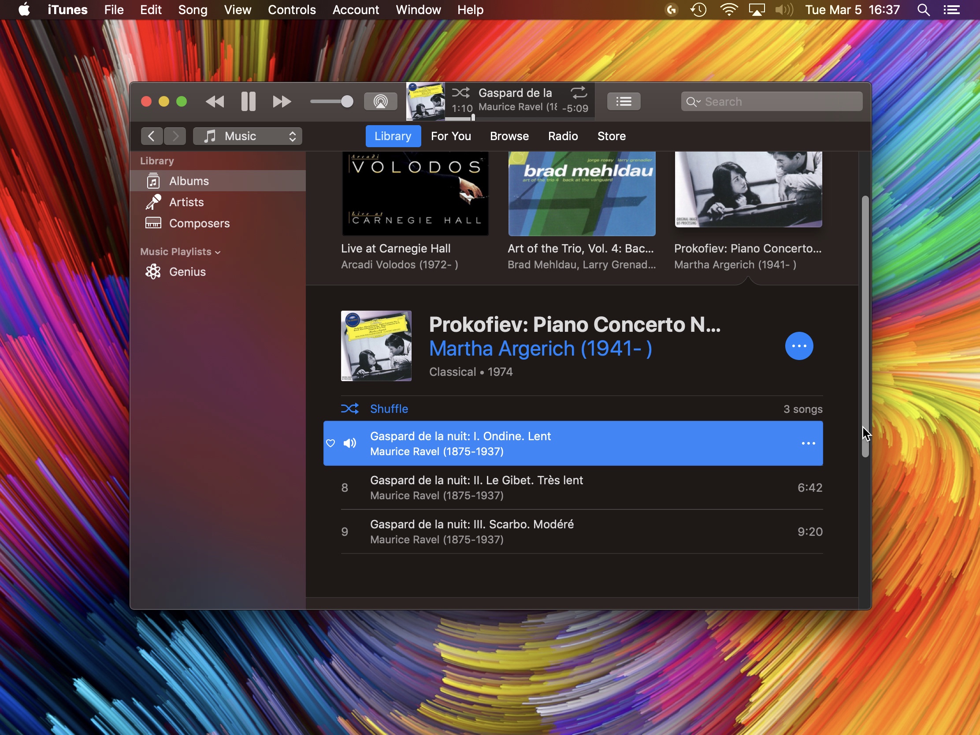Open Martha Argerich (1941- ) artist link

point(541,349)
